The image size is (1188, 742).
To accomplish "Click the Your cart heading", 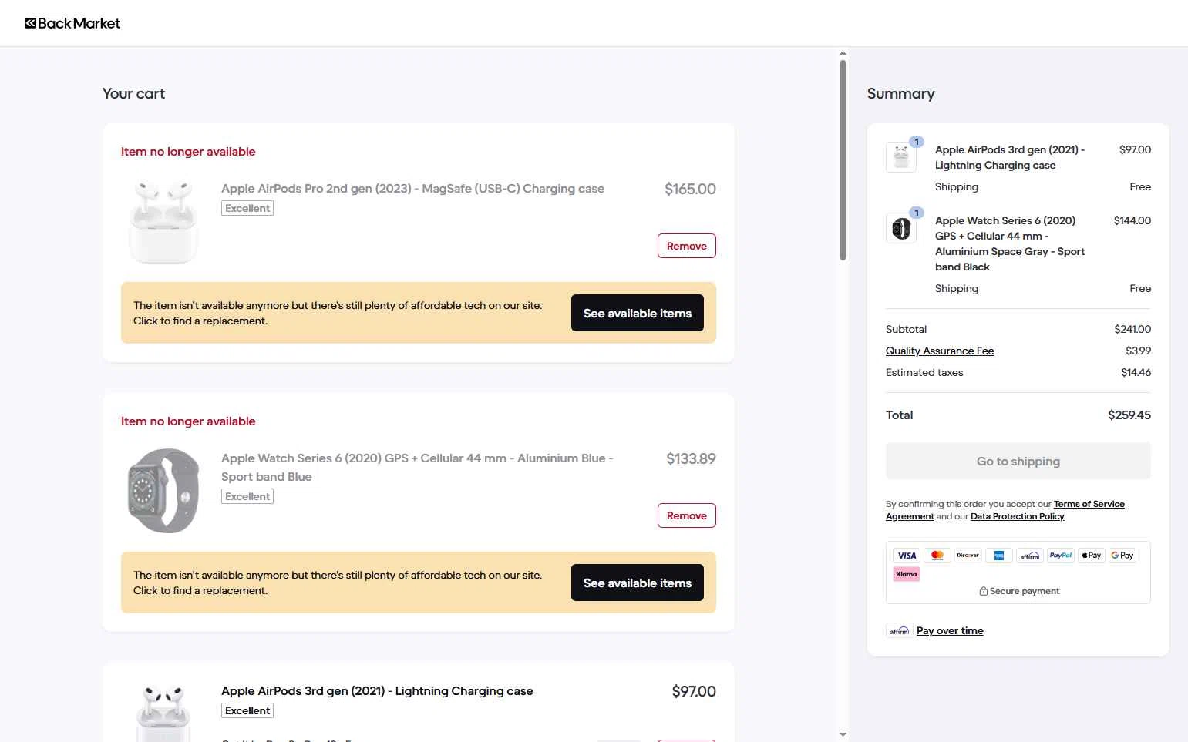I will click(x=133, y=93).
